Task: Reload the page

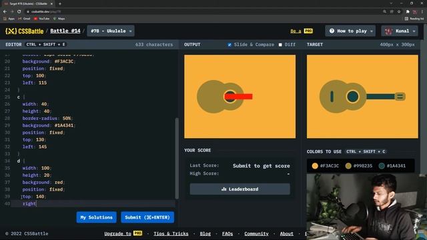Action: pos(19,12)
